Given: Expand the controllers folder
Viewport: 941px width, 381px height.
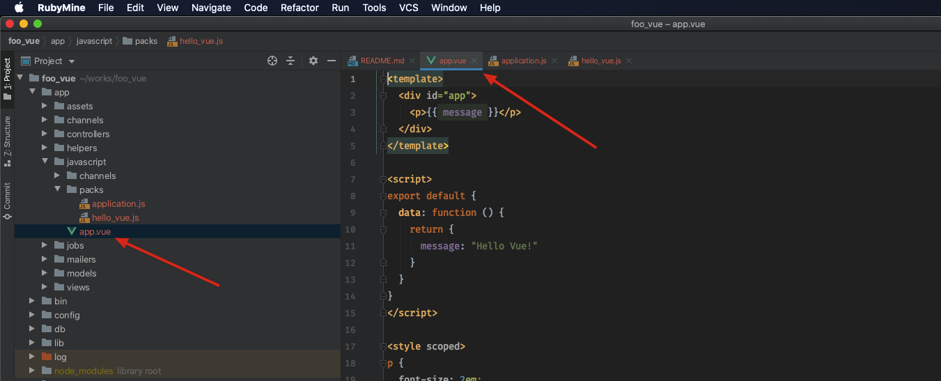Looking at the screenshot, I should click(45, 134).
